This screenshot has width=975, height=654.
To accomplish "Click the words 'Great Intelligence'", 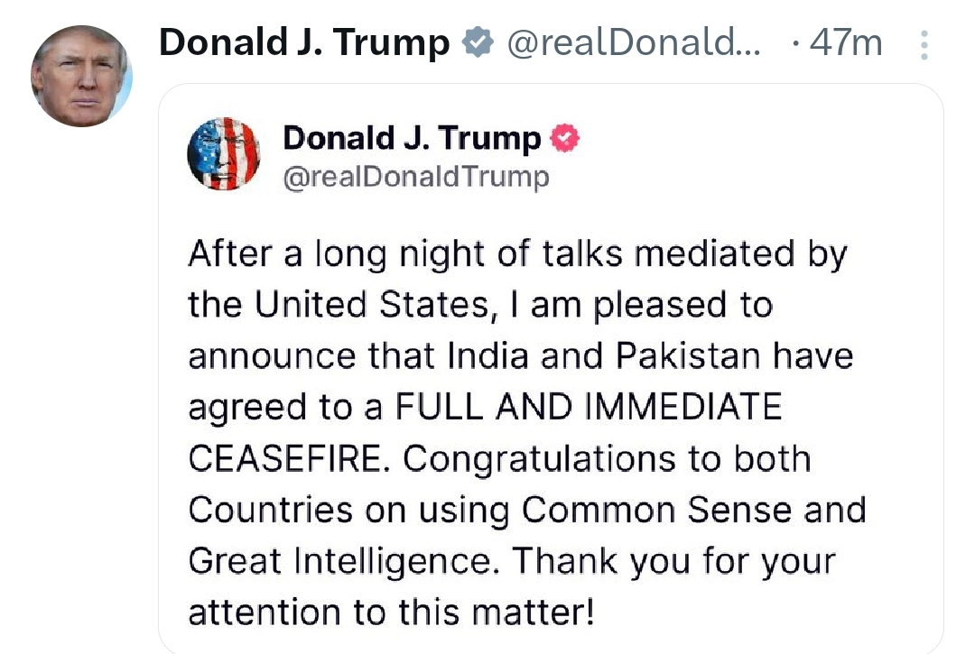I will (x=340, y=561).
